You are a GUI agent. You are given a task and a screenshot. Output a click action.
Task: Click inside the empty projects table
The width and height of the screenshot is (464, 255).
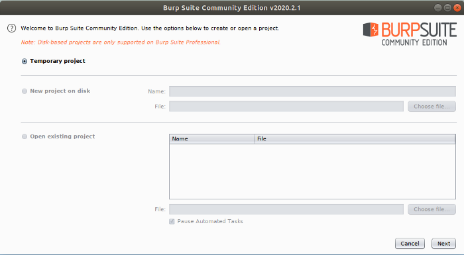coord(312,172)
